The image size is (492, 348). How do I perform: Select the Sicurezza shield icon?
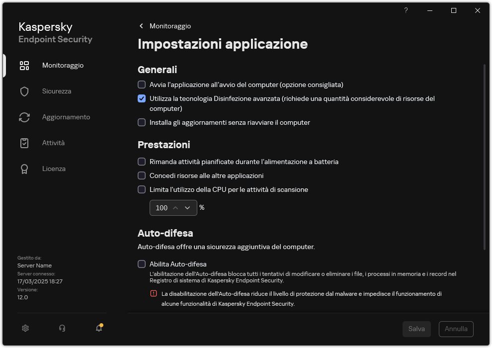(24, 91)
